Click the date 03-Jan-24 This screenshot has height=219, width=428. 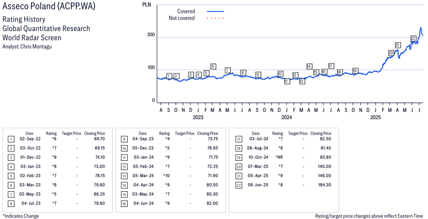[144, 157]
